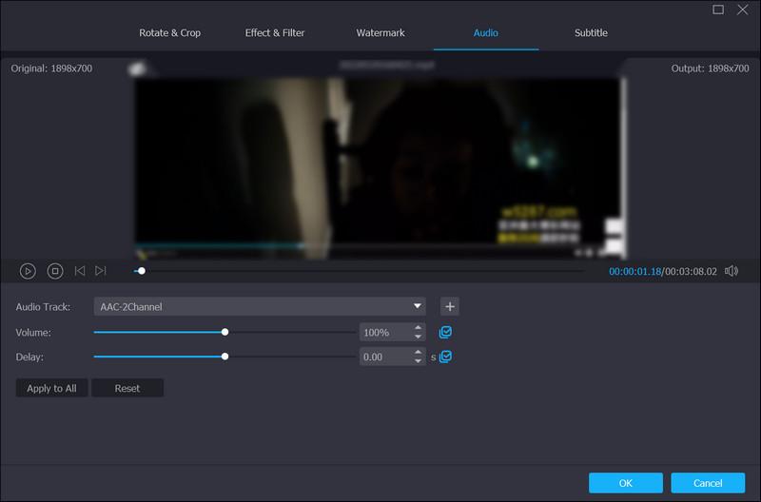
Task: Toggle the Volume apply checkbox icon
Action: pyautogui.click(x=445, y=333)
